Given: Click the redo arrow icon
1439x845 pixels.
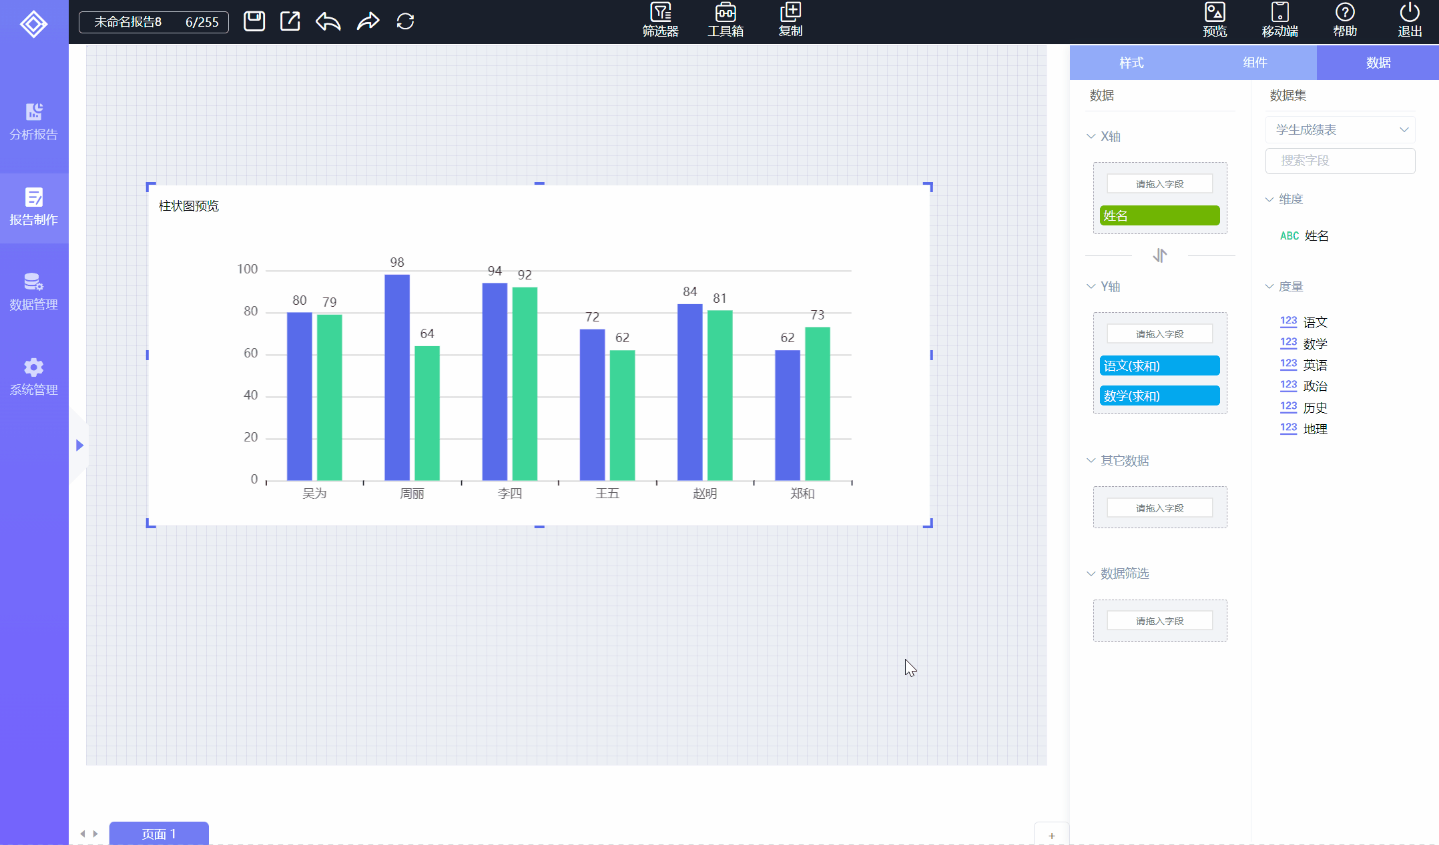Looking at the screenshot, I should point(368,21).
